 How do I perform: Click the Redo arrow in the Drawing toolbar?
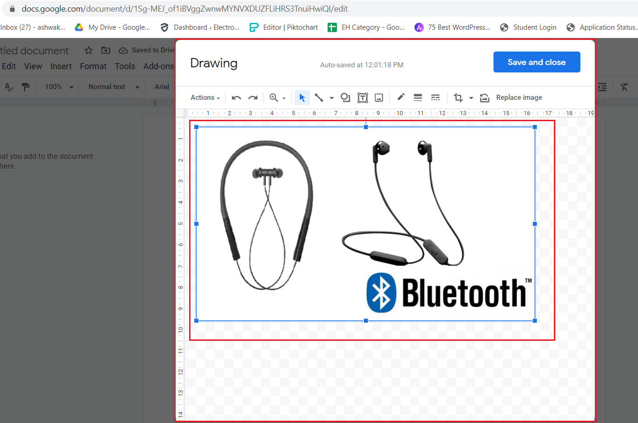point(253,98)
